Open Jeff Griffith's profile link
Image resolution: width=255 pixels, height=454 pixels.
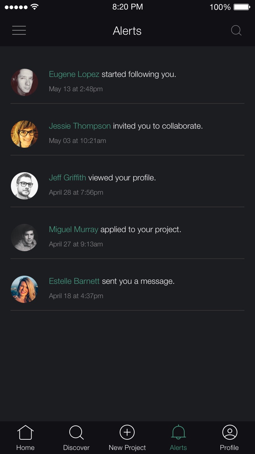pos(67,178)
